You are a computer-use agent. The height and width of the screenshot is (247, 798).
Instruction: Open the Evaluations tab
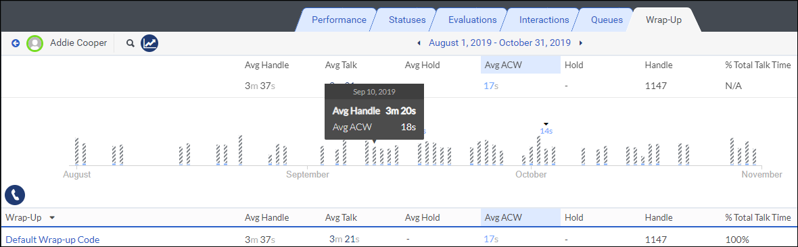tap(472, 20)
